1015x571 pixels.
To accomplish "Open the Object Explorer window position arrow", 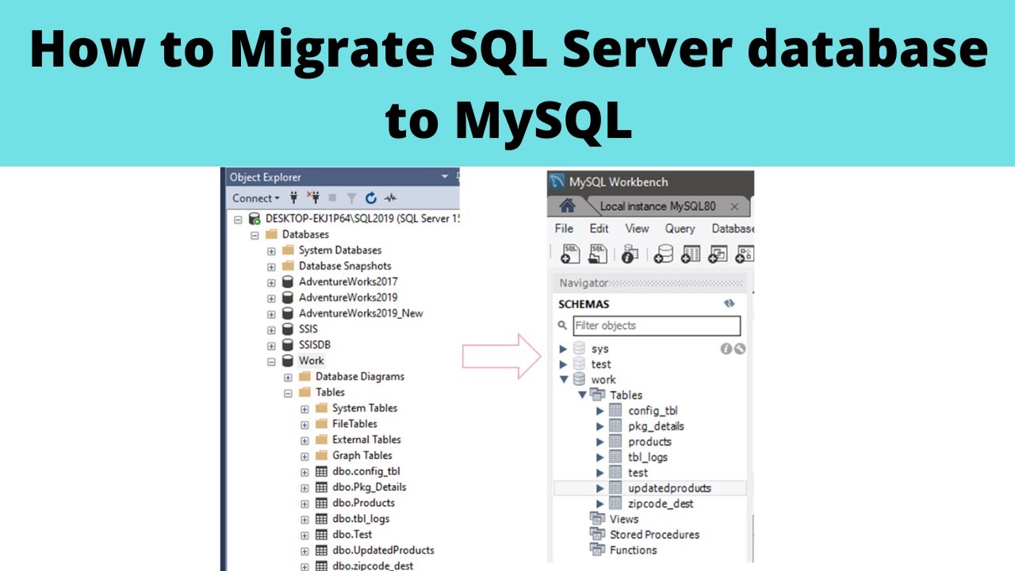I will coord(445,177).
